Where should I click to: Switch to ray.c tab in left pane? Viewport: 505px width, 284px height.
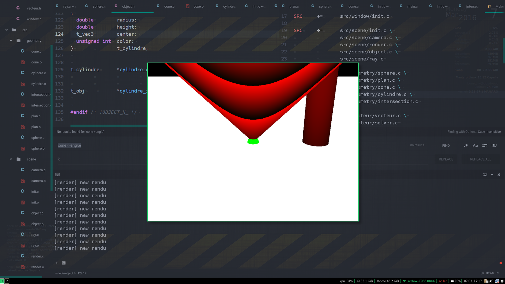click(67, 6)
